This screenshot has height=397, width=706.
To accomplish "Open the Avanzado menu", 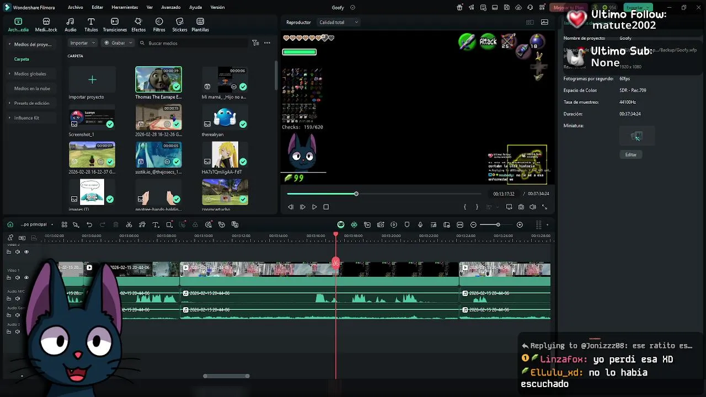I will coord(171,8).
